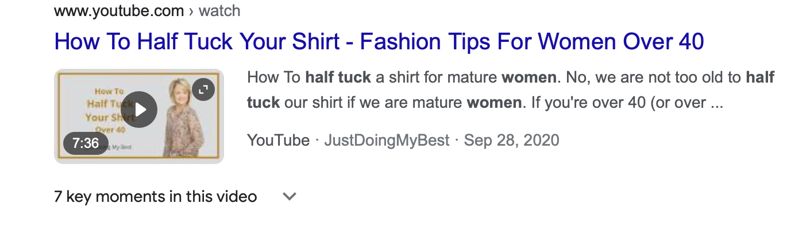Click bold "tuck" starting the snippet's second line
The image size is (810, 242).
pyautogui.click(x=263, y=103)
